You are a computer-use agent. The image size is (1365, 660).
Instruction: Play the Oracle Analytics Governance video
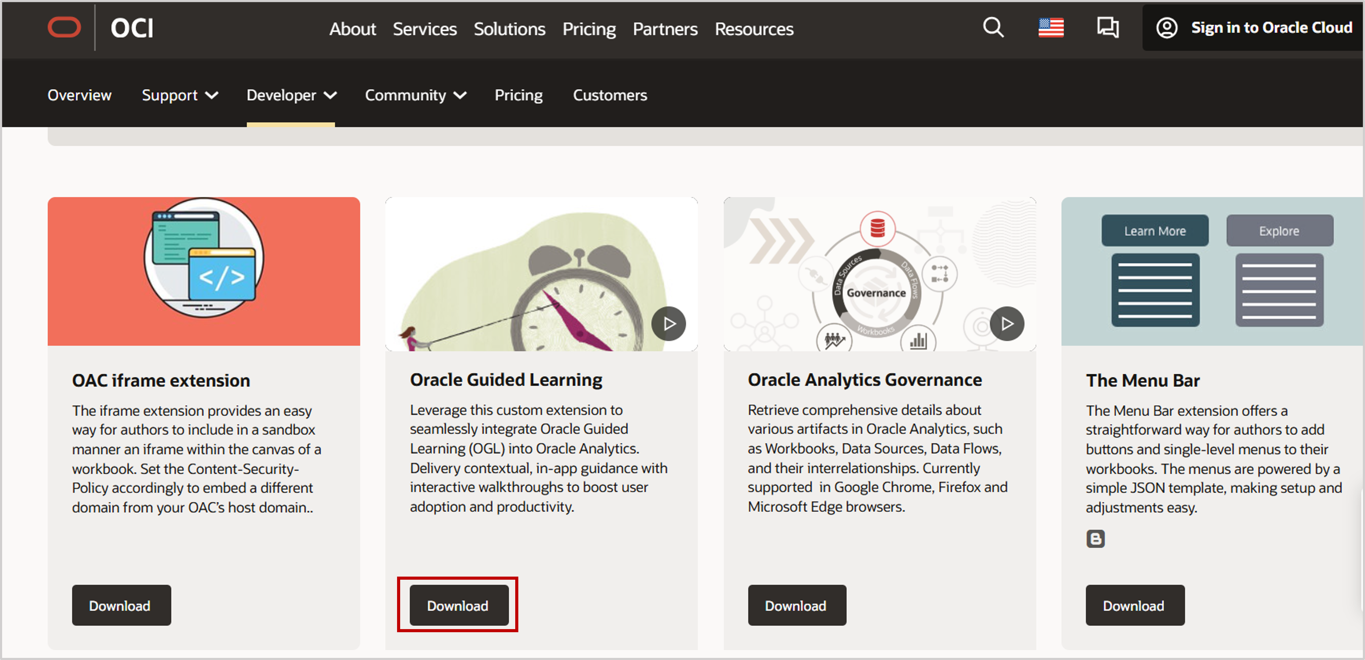(x=1007, y=323)
